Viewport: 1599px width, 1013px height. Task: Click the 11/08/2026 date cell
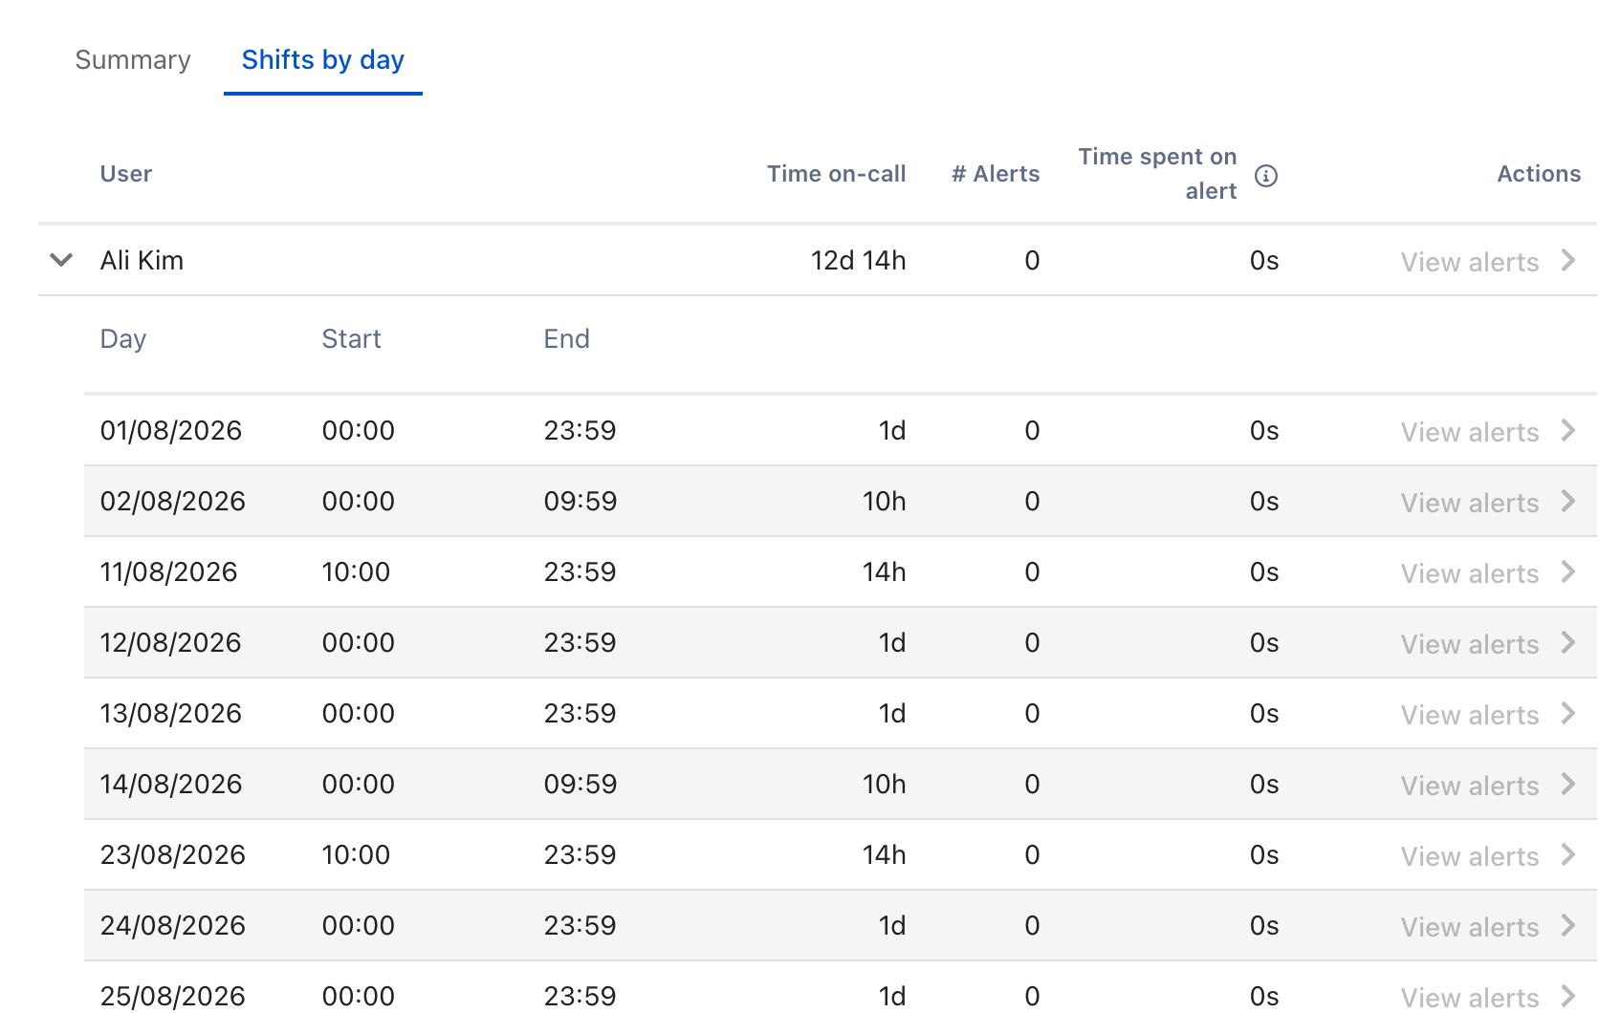[168, 571]
